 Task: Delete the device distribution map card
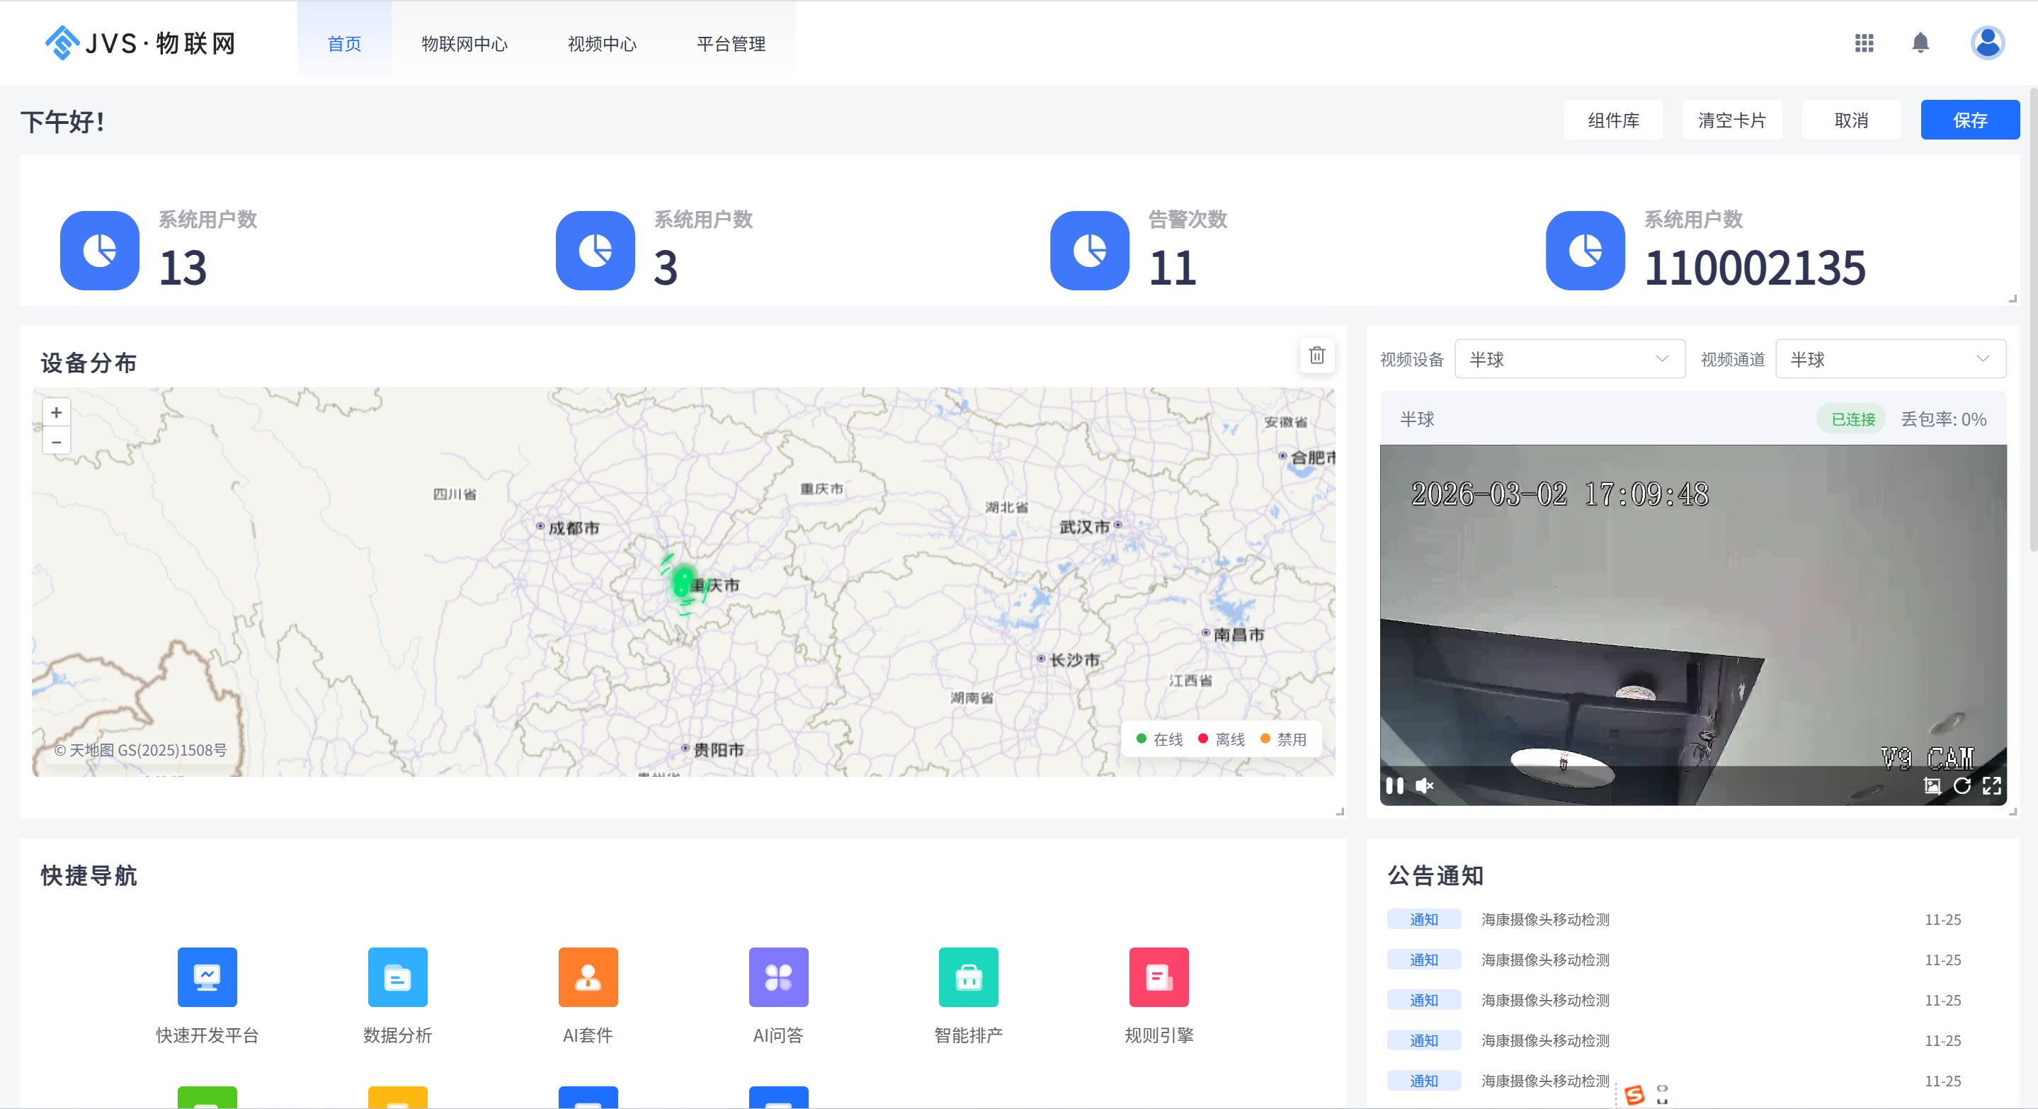pos(1316,356)
